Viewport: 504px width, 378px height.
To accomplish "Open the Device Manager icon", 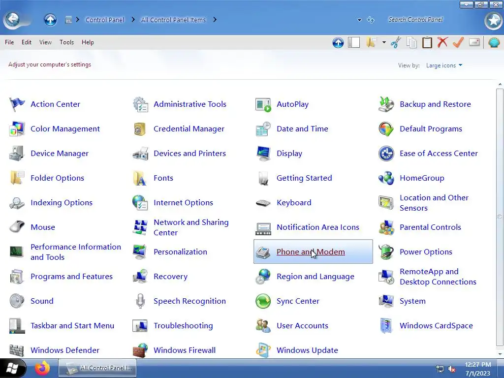I will pos(16,154).
